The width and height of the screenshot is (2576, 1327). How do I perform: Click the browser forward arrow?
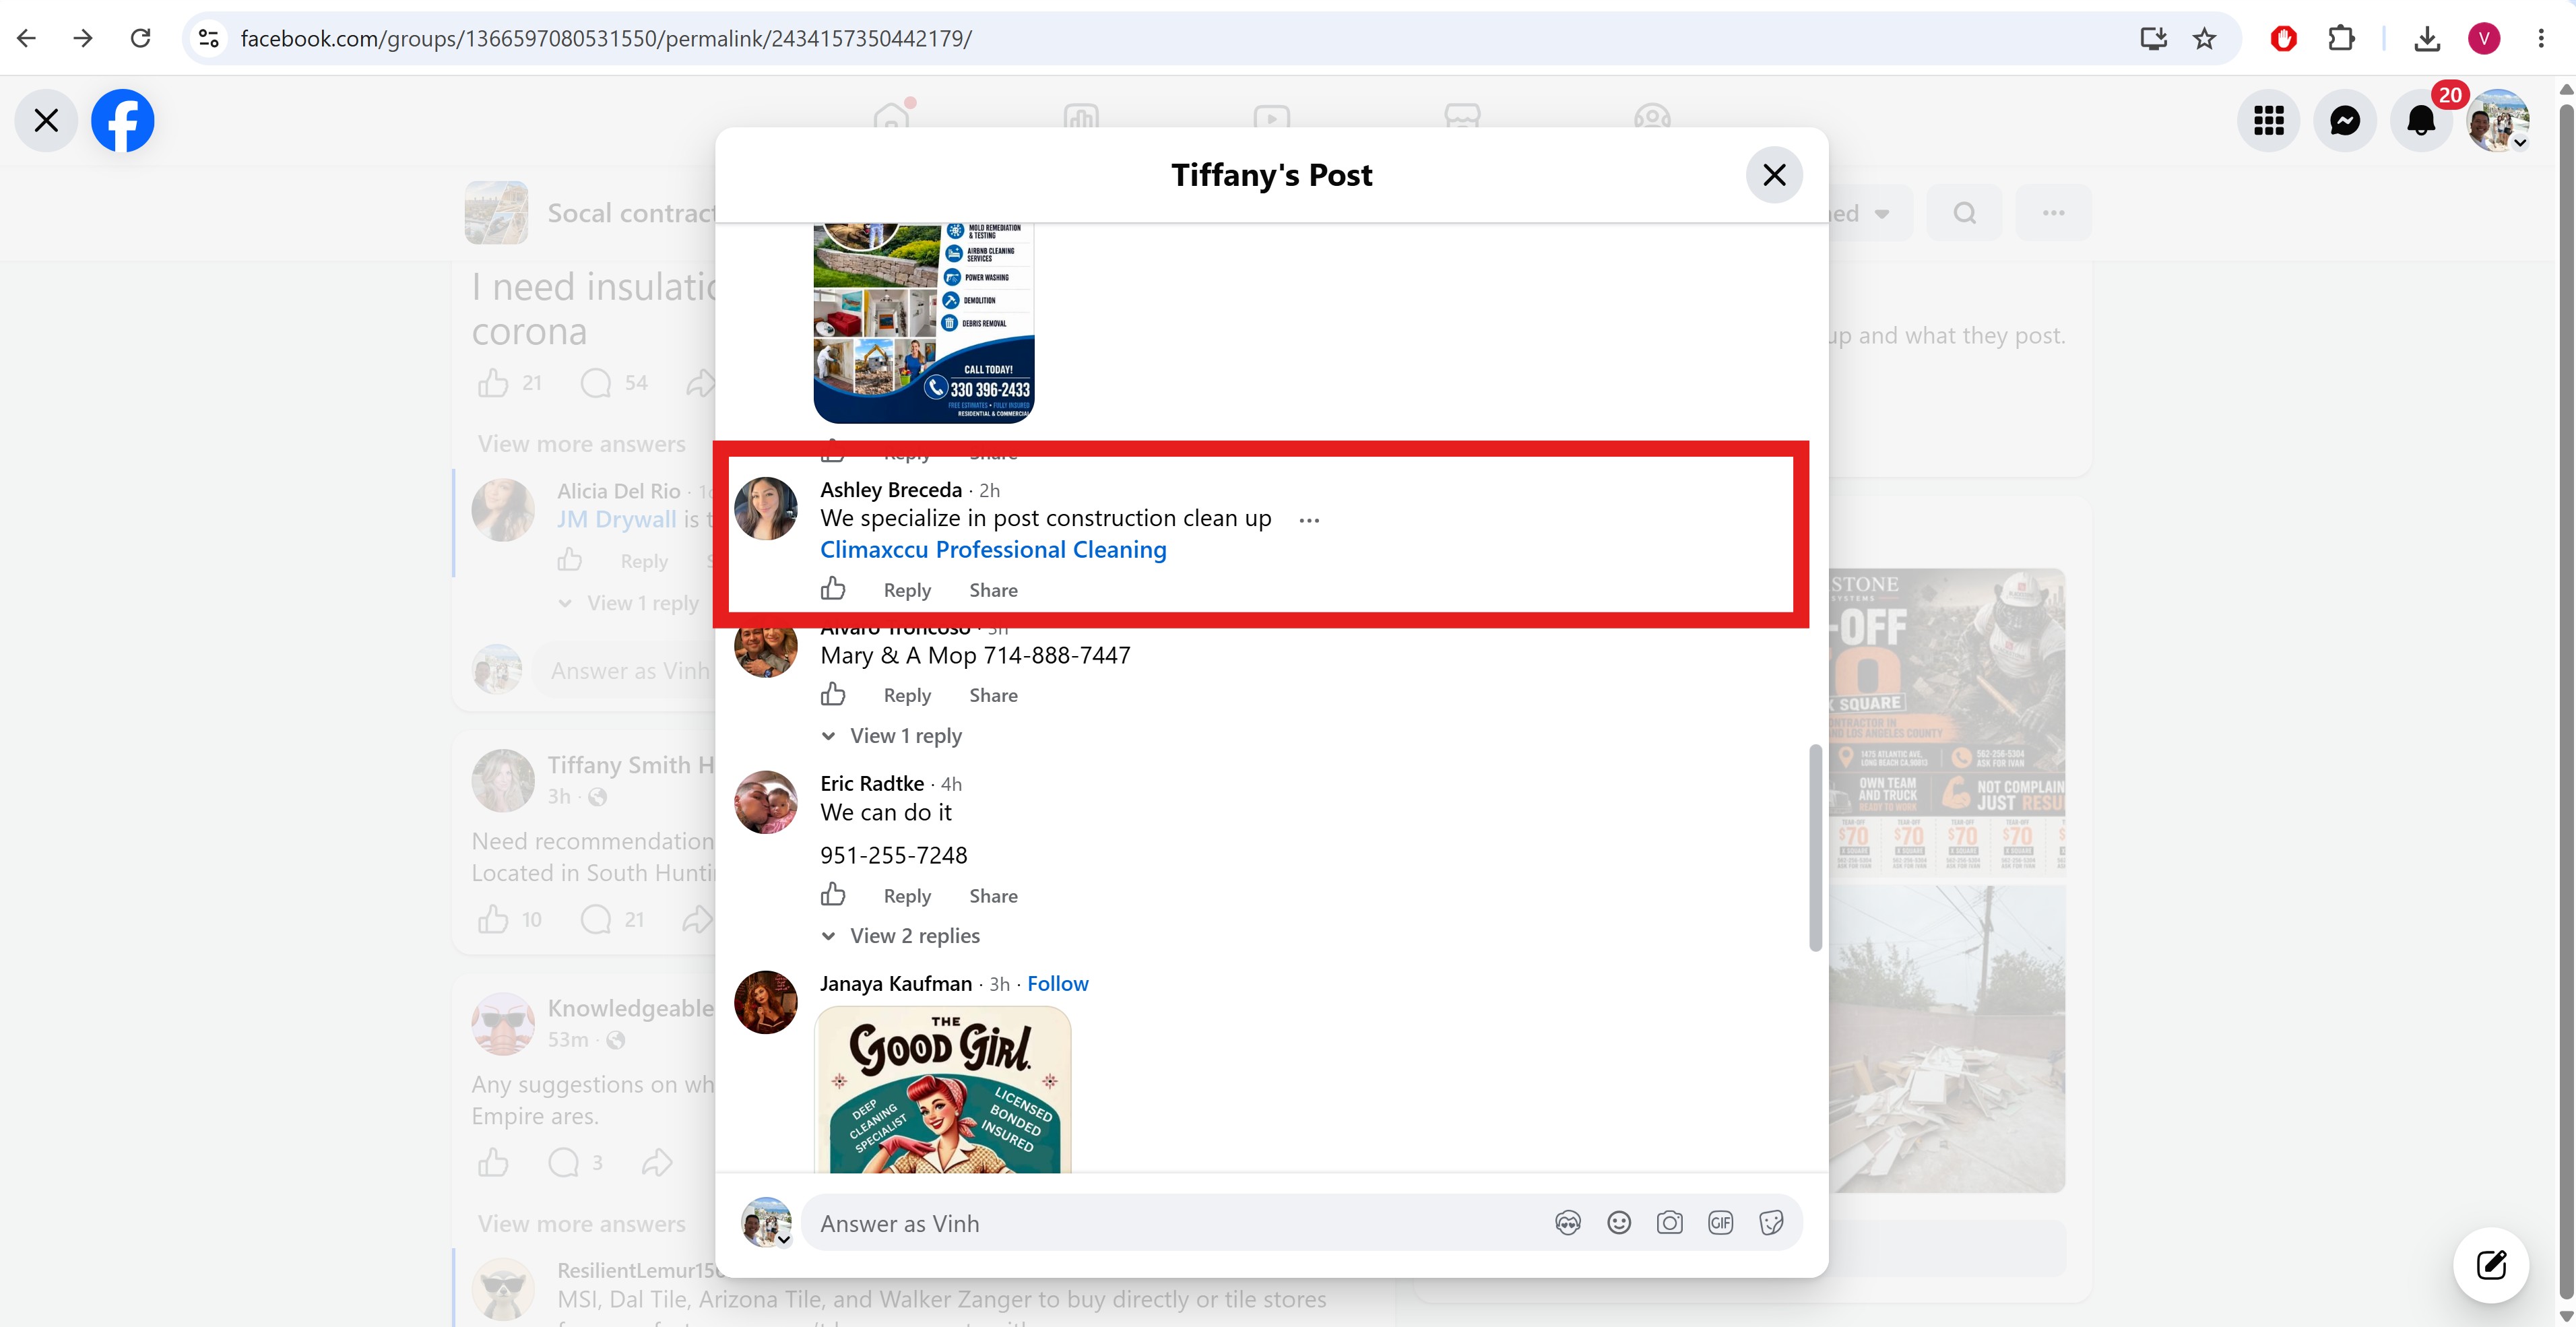click(x=83, y=38)
